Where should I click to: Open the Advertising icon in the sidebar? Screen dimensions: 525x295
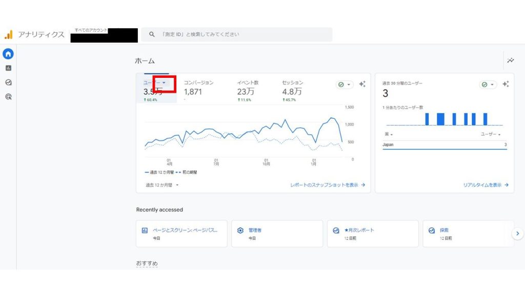[8, 97]
